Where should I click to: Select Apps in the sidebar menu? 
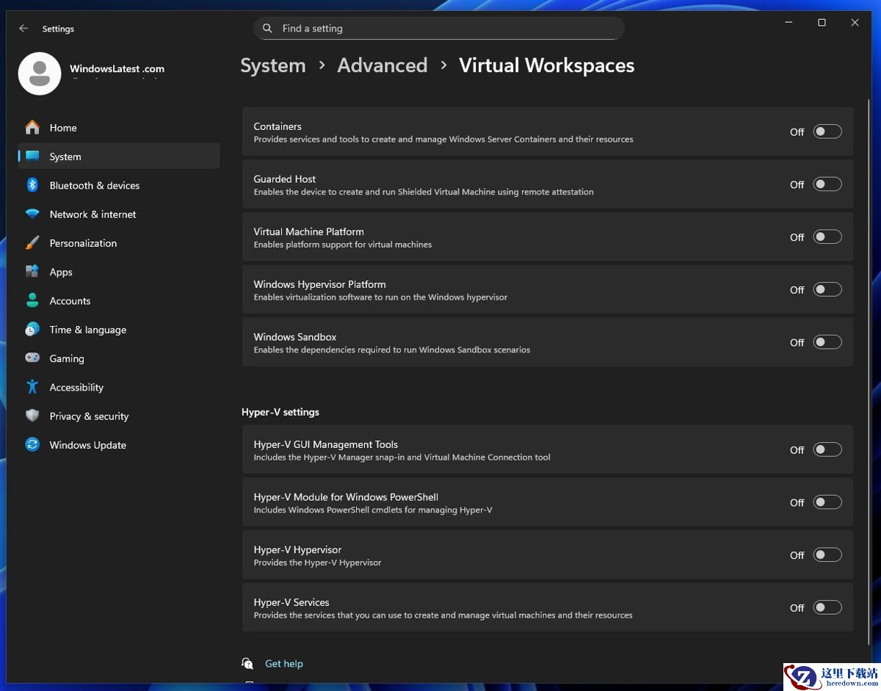(61, 272)
